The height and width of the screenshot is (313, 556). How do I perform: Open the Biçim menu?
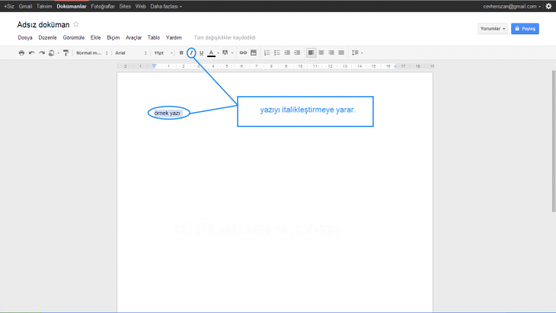[113, 37]
